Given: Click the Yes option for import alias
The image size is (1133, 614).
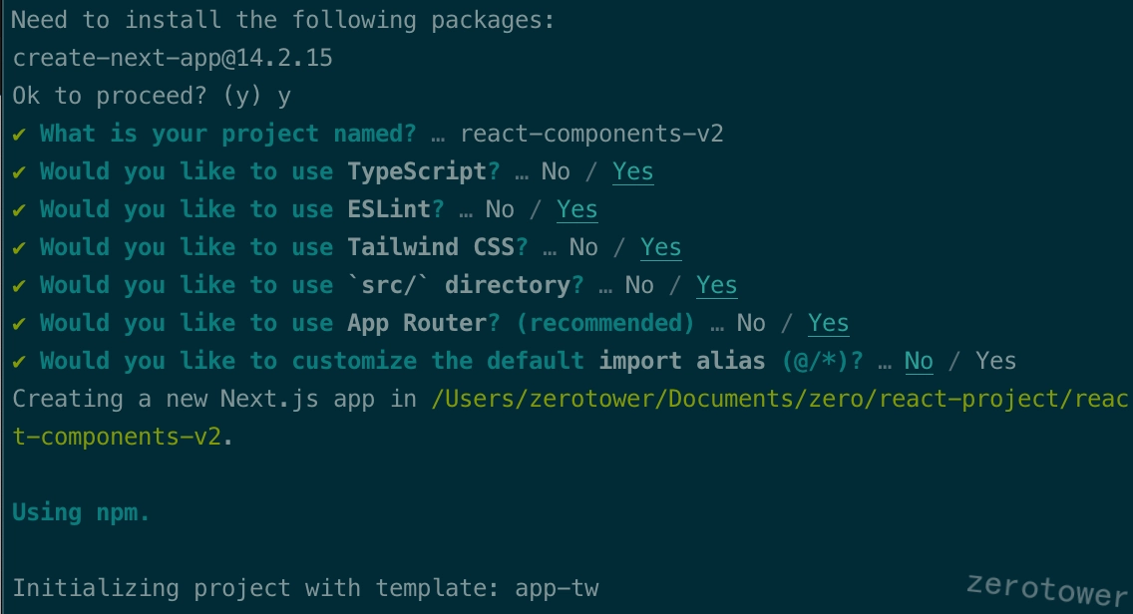Looking at the screenshot, I should (x=995, y=361).
